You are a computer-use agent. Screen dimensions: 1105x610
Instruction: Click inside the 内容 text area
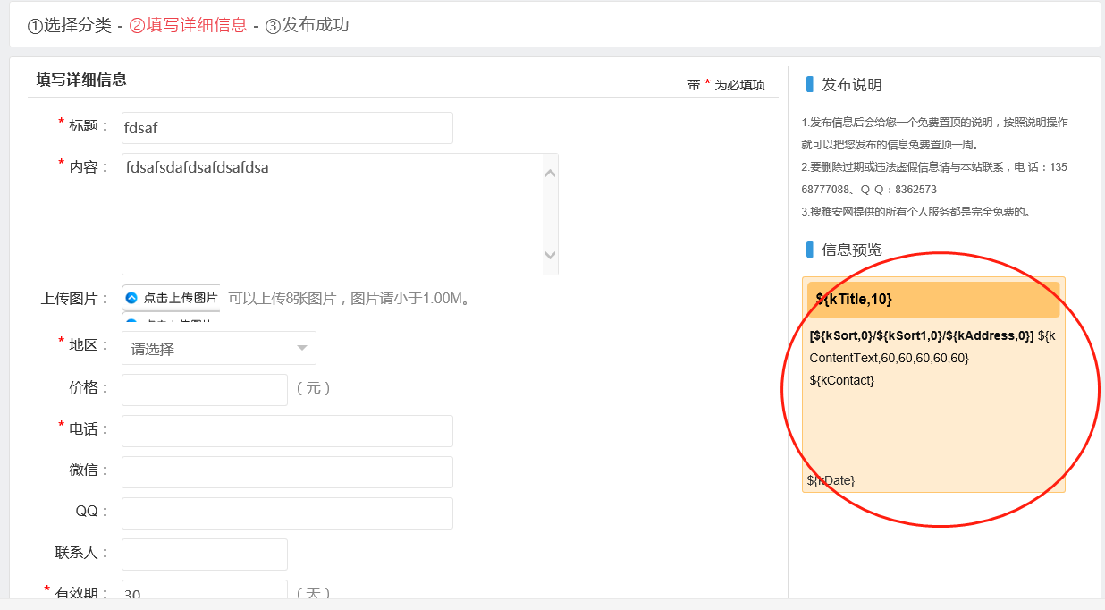pyautogui.click(x=331, y=215)
